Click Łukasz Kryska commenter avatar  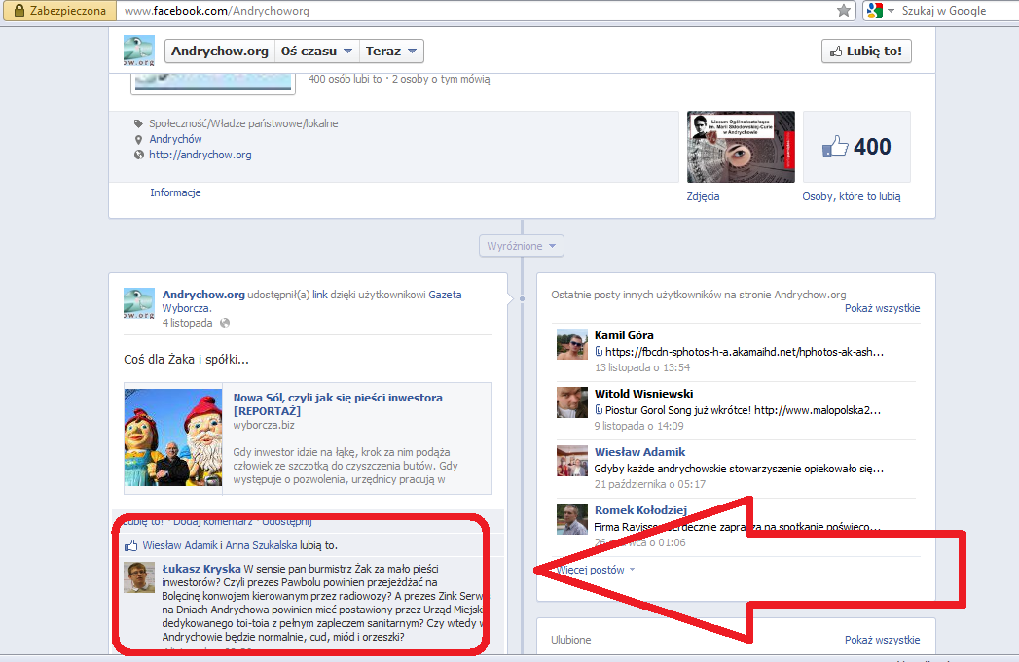point(139,577)
